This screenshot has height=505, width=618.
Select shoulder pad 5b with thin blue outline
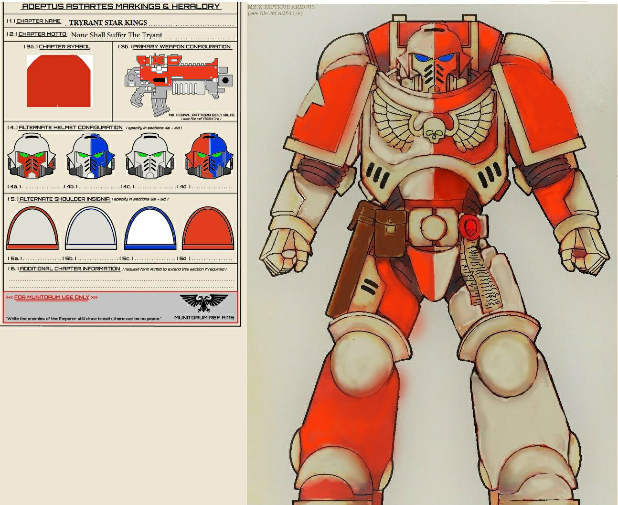coord(91,228)
